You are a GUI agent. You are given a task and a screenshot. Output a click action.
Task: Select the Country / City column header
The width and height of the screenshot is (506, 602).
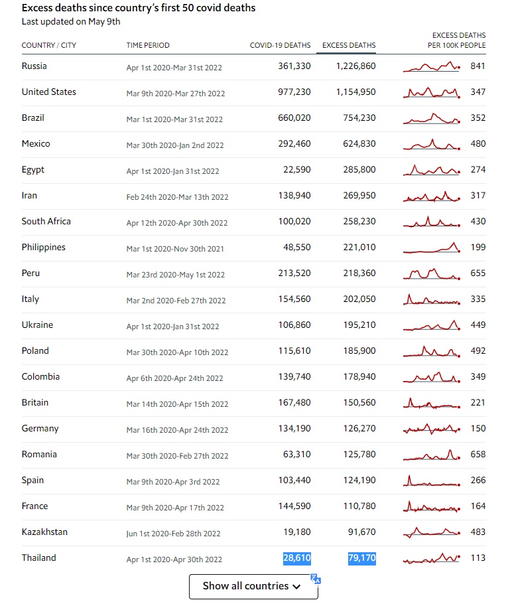(x=48, y=45)
